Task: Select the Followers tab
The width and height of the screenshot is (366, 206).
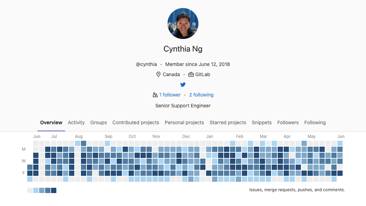Action: (288, 122)
